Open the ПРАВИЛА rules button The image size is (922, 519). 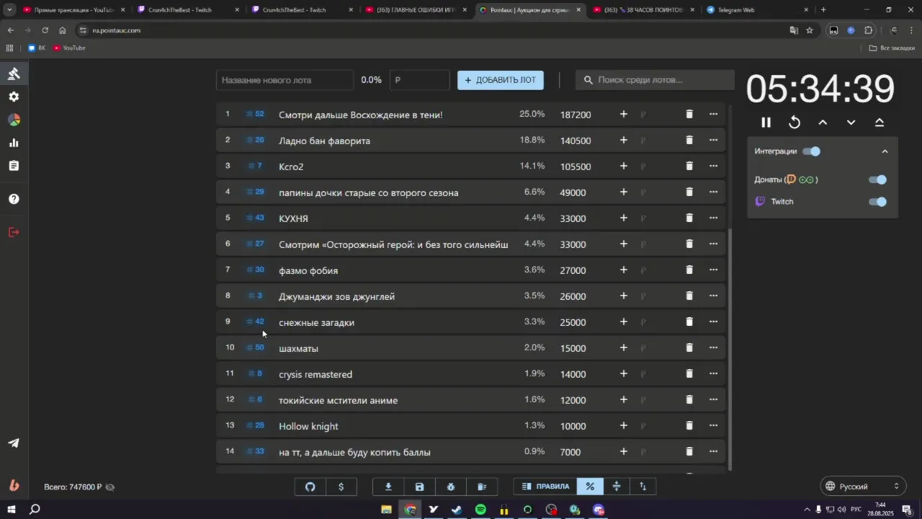(x=545, y=487)
